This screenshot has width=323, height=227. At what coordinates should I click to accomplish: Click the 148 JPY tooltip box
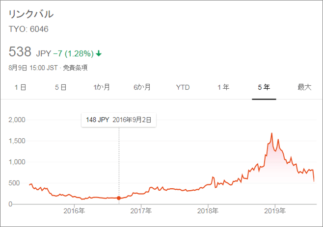119,120
